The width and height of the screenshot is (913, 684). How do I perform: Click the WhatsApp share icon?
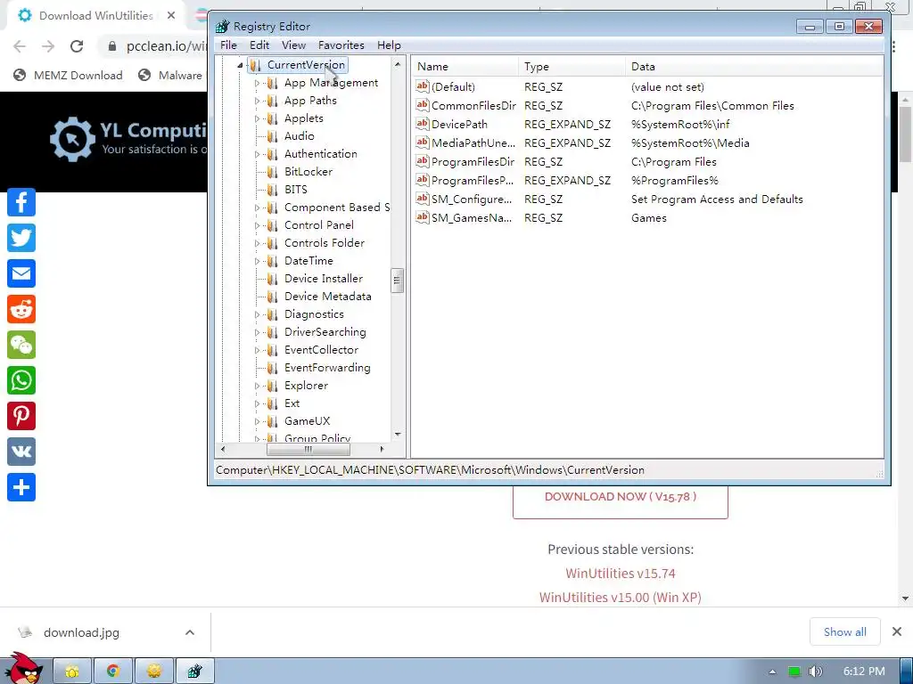[x=21, y=380]
